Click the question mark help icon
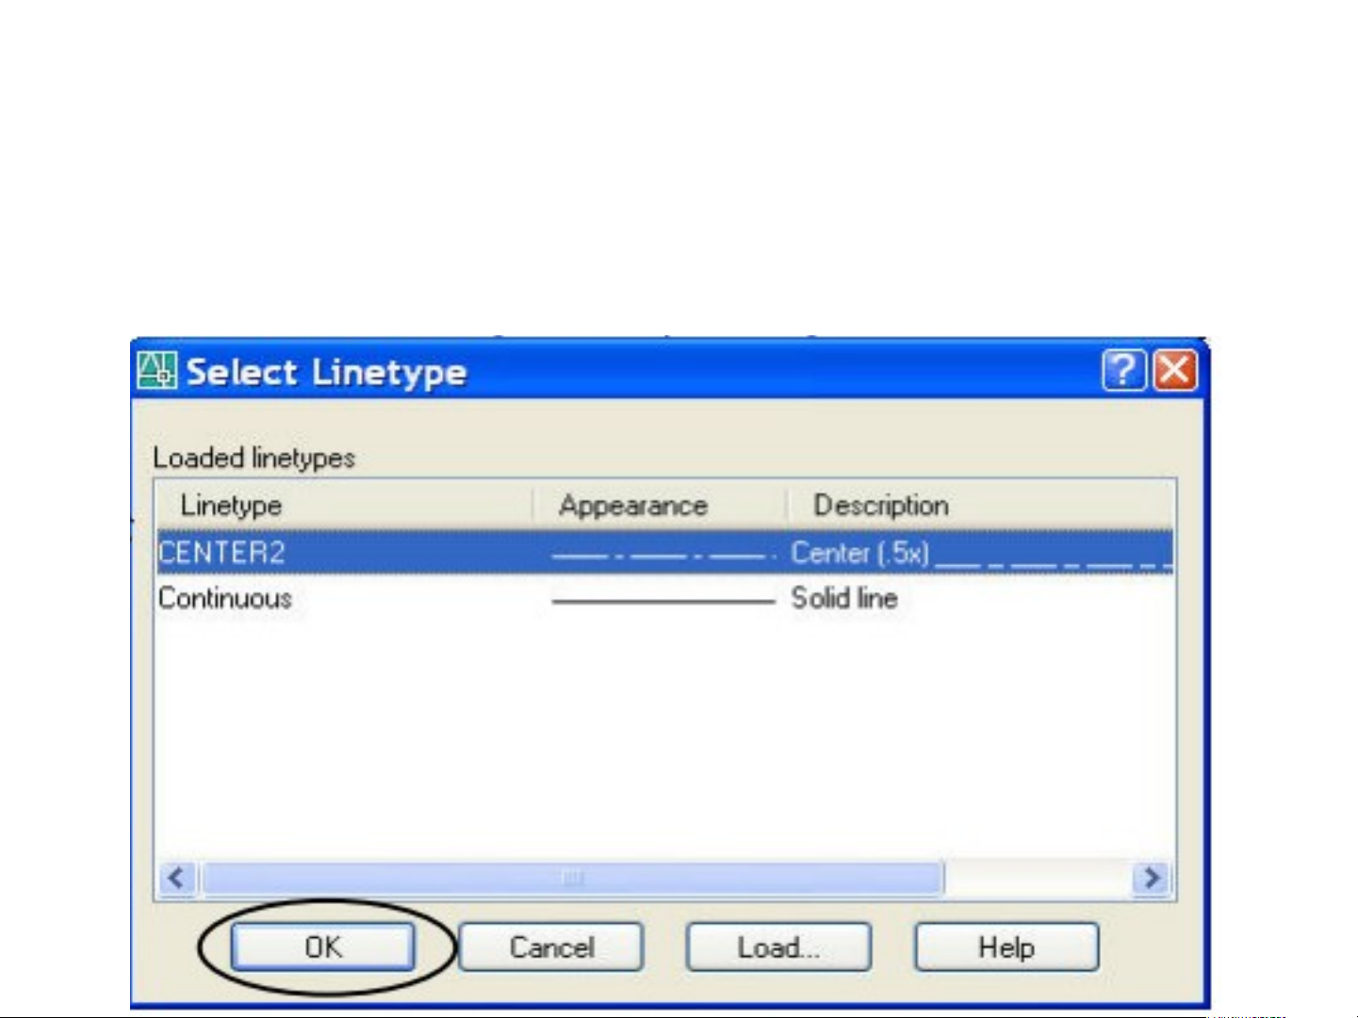The height and width of the screenshot is (1018, 1358). [1123, 370]
